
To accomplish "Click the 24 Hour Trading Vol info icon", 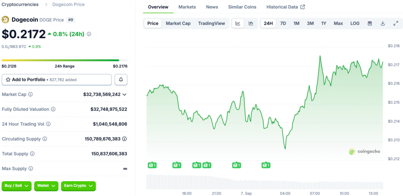I will coord(48,124).
